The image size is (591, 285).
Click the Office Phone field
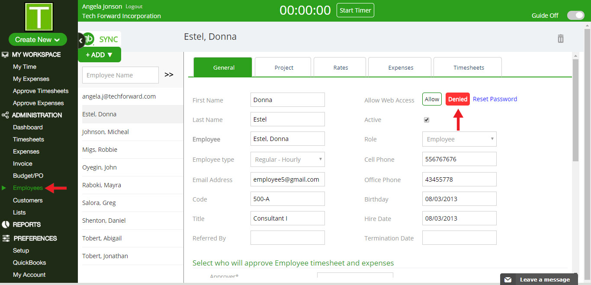click(459, 179)
